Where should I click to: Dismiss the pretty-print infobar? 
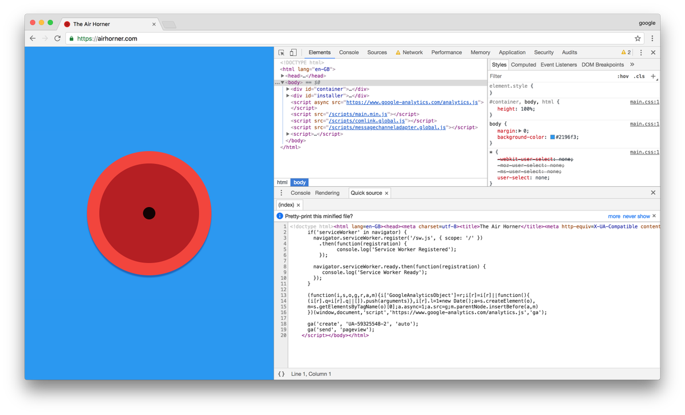pos(654,216)
